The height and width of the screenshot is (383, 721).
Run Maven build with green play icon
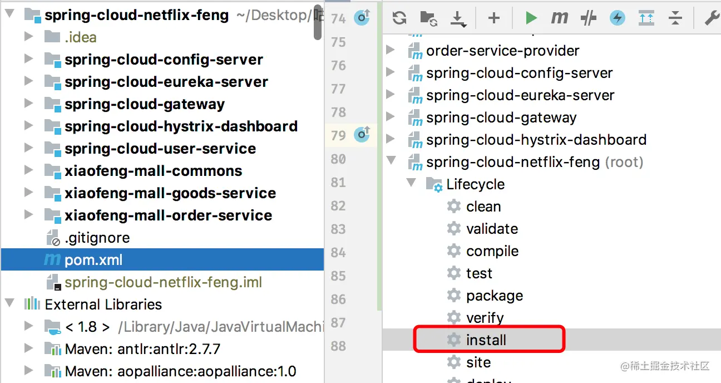(x=531, y=18)
